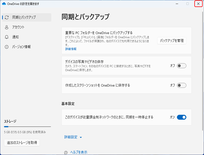Screen dimensions: 204x155
Task: Open the 詳細情報 link
Action: click(x=71, y=49)
